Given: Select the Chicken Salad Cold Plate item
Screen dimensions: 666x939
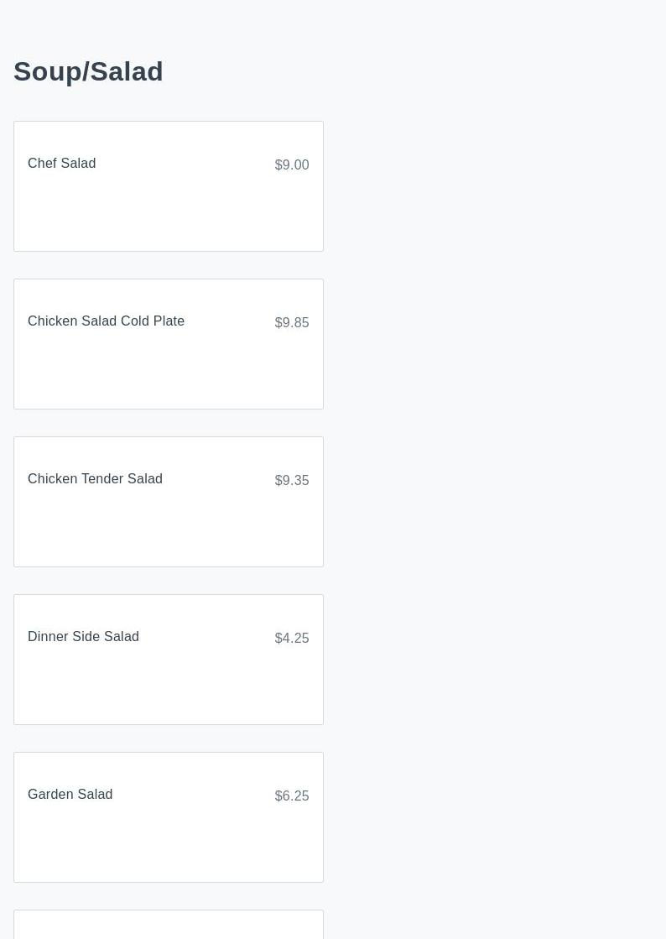Looking at the screenshot, I should 106,321.
